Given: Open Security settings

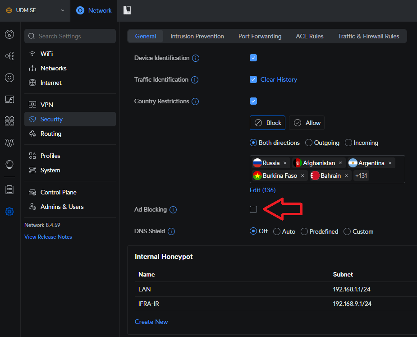Looking at the screenshot, I should pos(70,119).
